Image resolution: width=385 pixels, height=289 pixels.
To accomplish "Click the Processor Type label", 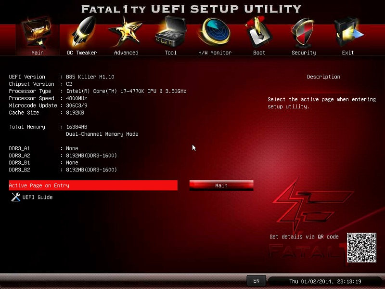I will (30, 91).
